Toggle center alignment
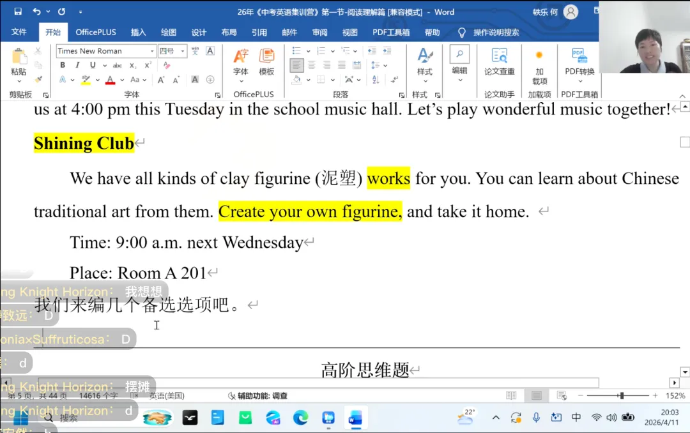The height and width of the screenshot is (433, 690). coord(312,65)
